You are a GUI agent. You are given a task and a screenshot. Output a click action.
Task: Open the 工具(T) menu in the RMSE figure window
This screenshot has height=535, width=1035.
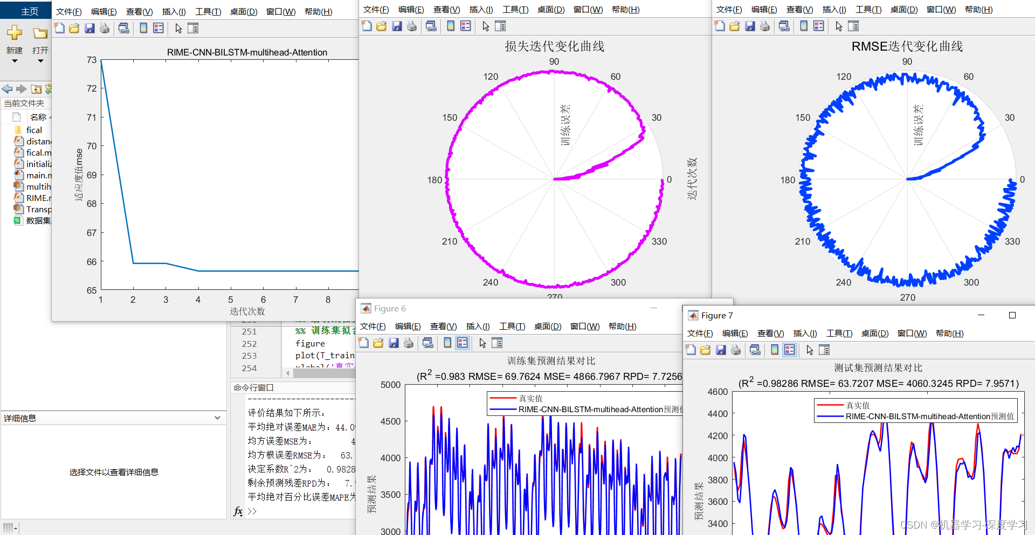868,9
